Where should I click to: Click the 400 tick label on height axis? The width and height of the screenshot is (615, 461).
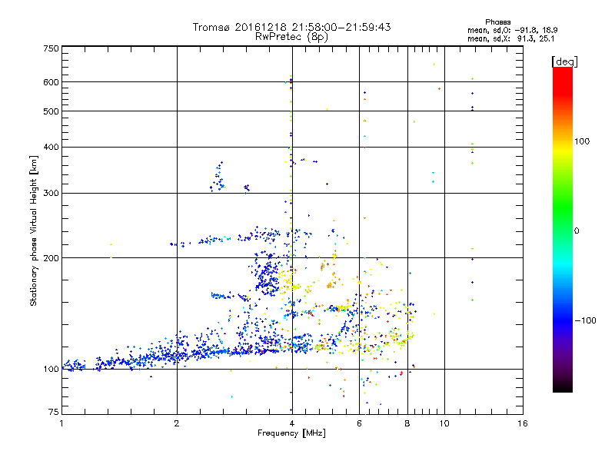51,147
